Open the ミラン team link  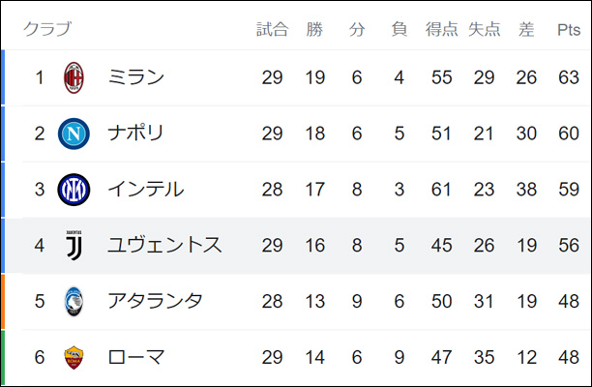click(135, 77)
